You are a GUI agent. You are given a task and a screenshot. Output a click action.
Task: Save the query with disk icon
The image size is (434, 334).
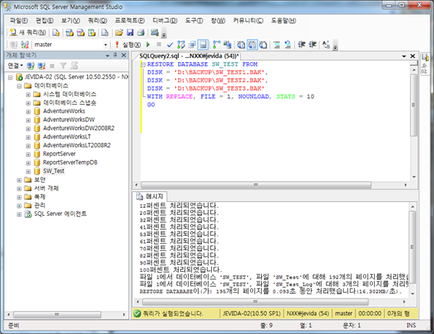[130, 32]
